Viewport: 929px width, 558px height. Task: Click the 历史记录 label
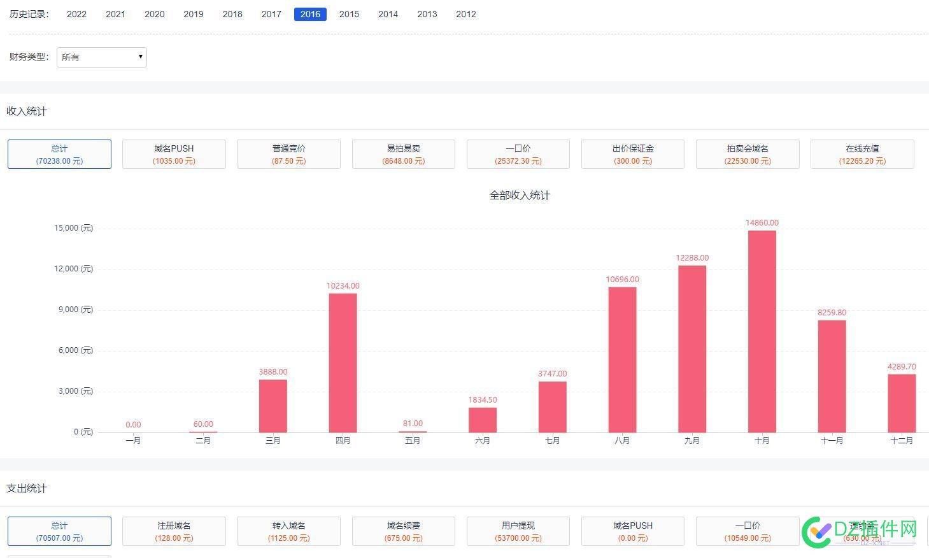click(29, 14)
